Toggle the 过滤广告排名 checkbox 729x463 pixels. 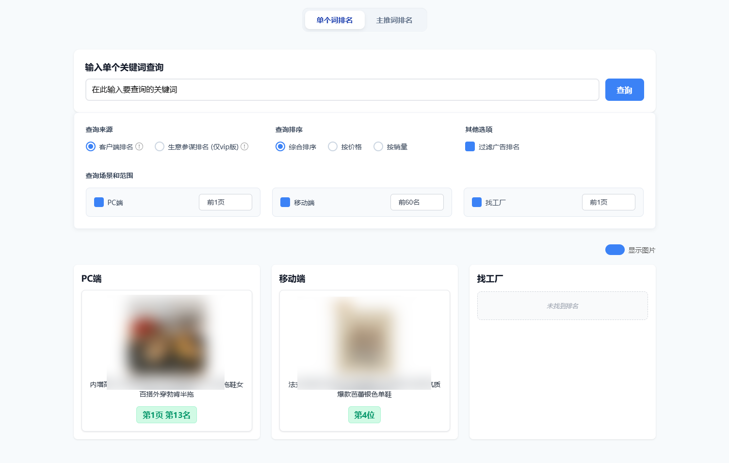coord(470,146)
